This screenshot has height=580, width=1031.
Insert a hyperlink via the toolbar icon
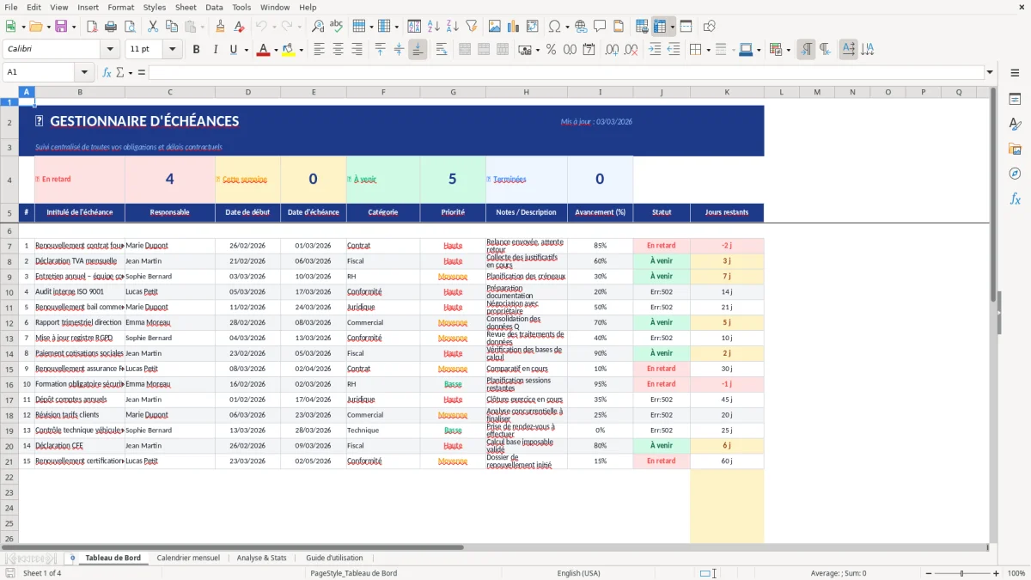tap(581, 26)
